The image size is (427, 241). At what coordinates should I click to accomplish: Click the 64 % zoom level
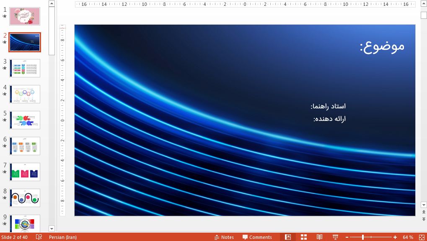pyautogui.click(x=408, y=237)
